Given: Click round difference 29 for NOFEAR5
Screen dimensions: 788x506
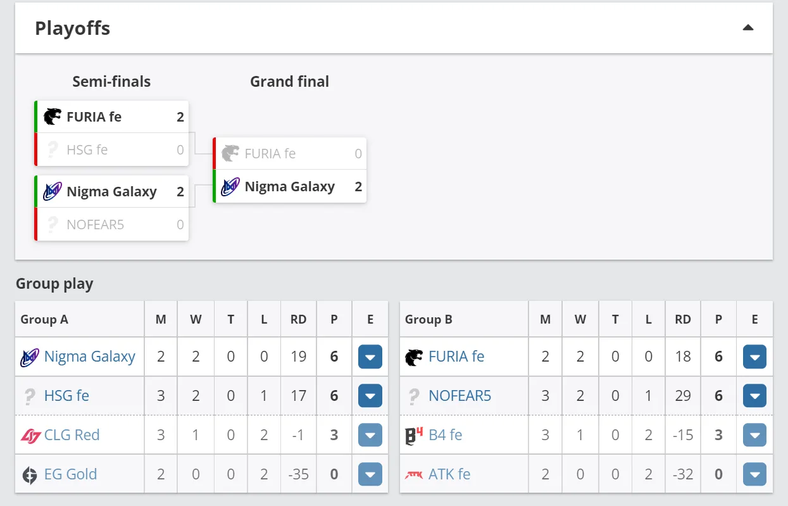Looking at the screenshot, I should (x=683, y=396).
